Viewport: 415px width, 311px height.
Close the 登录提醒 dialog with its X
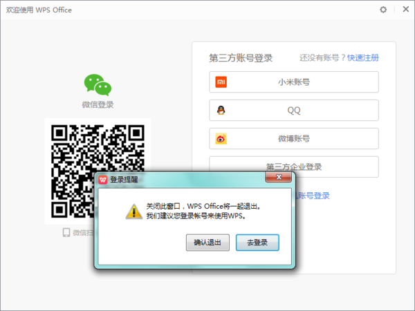click(279, 177)
